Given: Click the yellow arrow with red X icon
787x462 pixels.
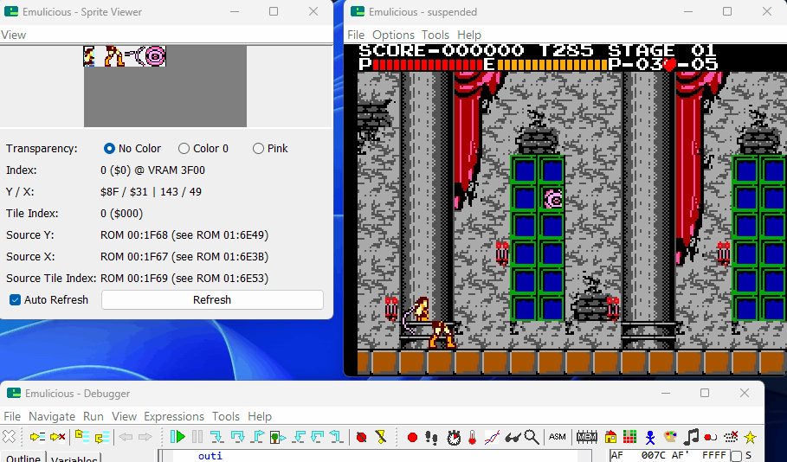Looking at the screenshot, I should (58, 437).
